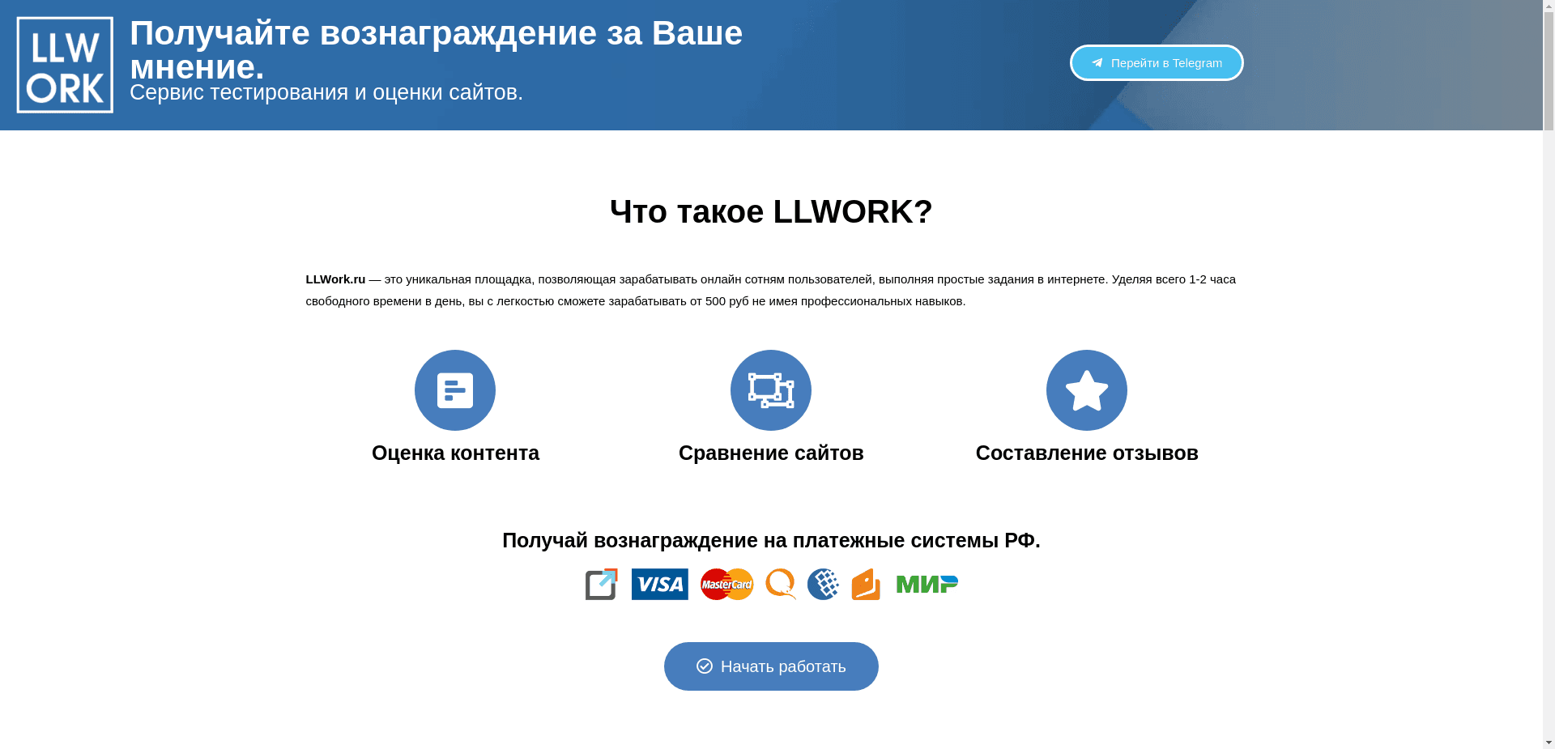Click the document icon above Оценка контента
1555x749 pixels.
pyautogui.click(x=454, y=389)
